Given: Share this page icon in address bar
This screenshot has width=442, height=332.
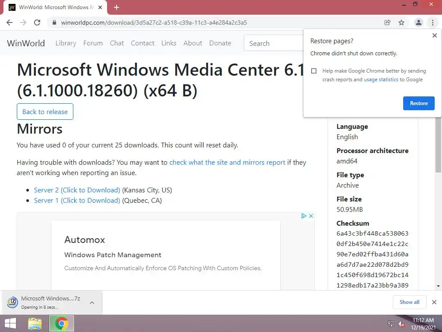Looking at the screenshot, I should pyautogui.click(x=387, y=22).
